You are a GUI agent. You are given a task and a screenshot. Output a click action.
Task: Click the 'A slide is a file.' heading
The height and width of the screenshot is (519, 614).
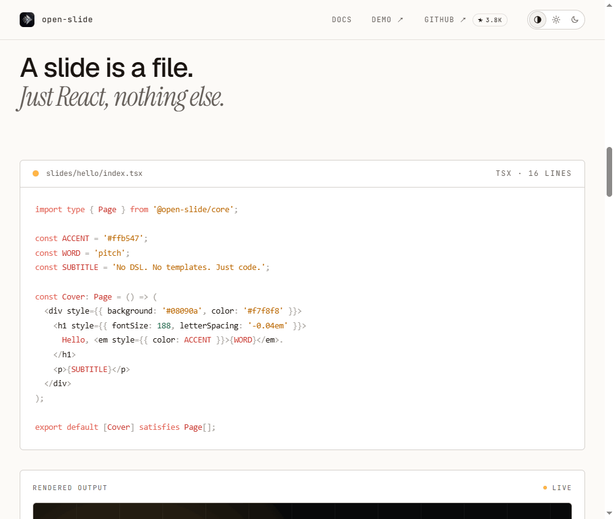[x=106, y=68]
